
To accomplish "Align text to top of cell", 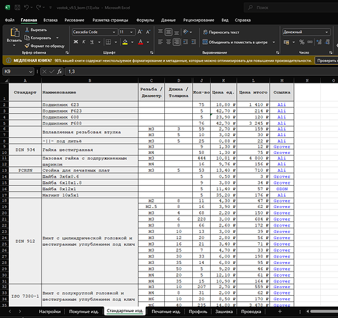I will 160,32.
